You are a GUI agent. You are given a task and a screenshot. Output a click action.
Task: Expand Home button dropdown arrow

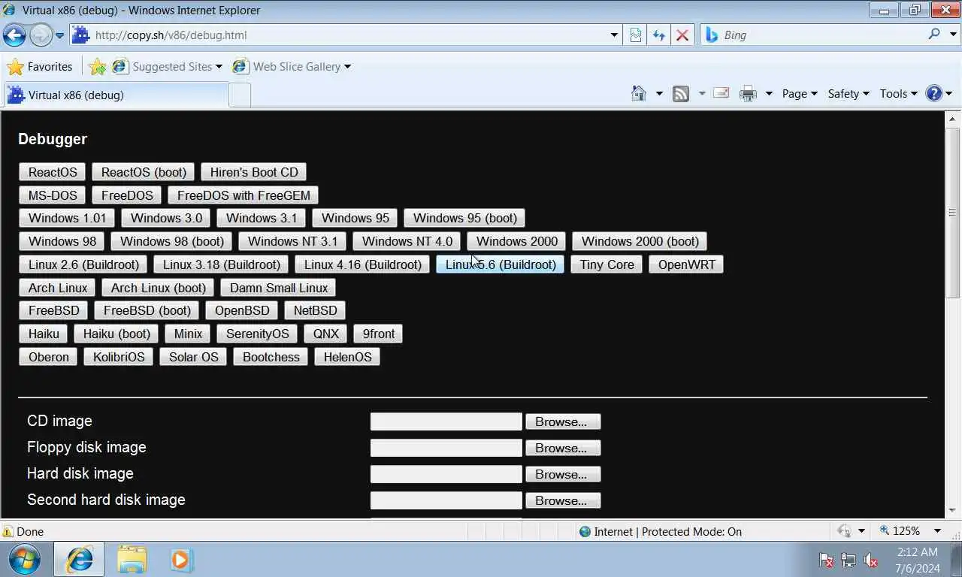[x=659, y=93]
